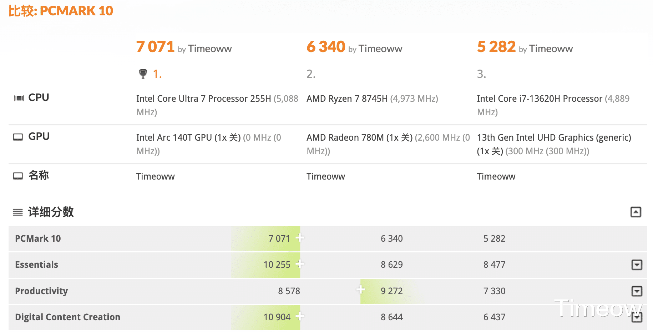Click the list icon next to 详细分数

pyautogui.click(x=18, y=212)
